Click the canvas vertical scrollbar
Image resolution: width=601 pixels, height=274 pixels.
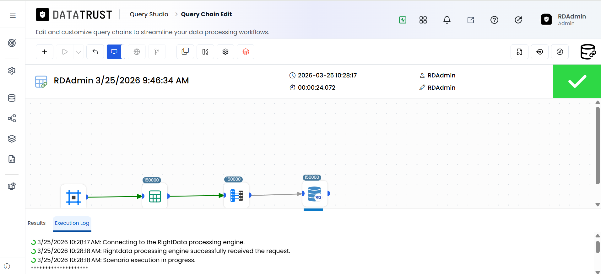click(x=598, y=146)
